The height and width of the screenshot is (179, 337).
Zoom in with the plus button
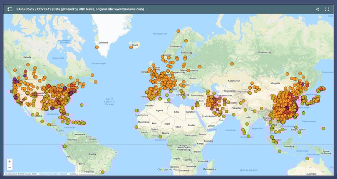point(10,162)
